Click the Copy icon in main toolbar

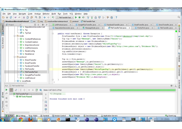27,17
